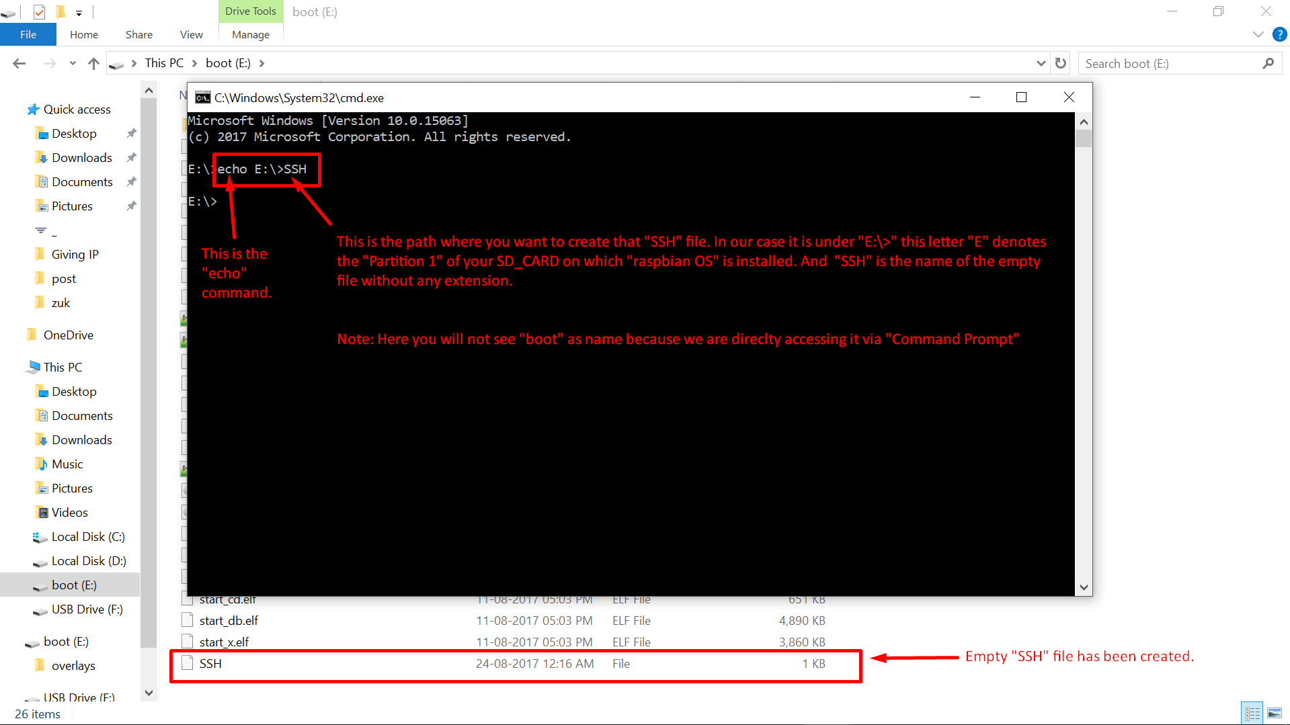The image size is (1290, 725).
Task: Click boot (E:) breadcrumb in address bar
Action: (228, 62)
